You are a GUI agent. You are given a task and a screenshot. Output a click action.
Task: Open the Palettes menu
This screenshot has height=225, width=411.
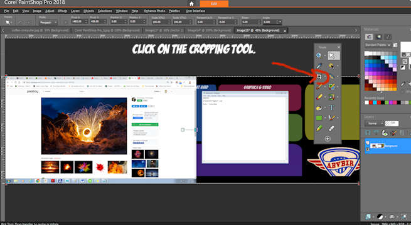(174, 11)
